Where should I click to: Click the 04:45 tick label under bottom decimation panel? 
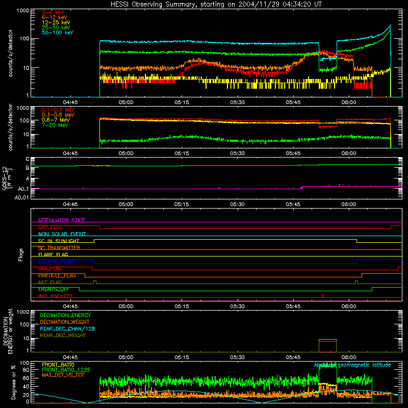[70, 358]
